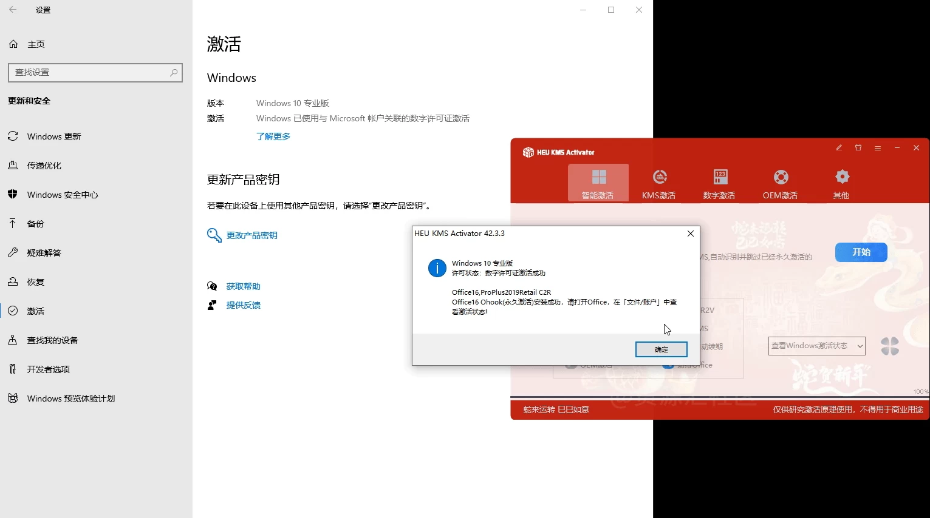Click the pencil edit icon in HEU title bar

click(x=839, y=148)
